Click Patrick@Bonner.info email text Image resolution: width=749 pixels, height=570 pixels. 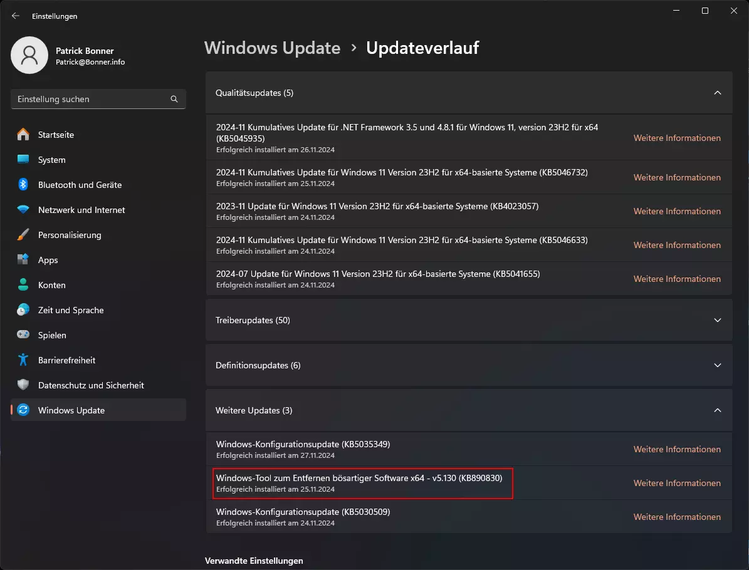coord(90,62)
